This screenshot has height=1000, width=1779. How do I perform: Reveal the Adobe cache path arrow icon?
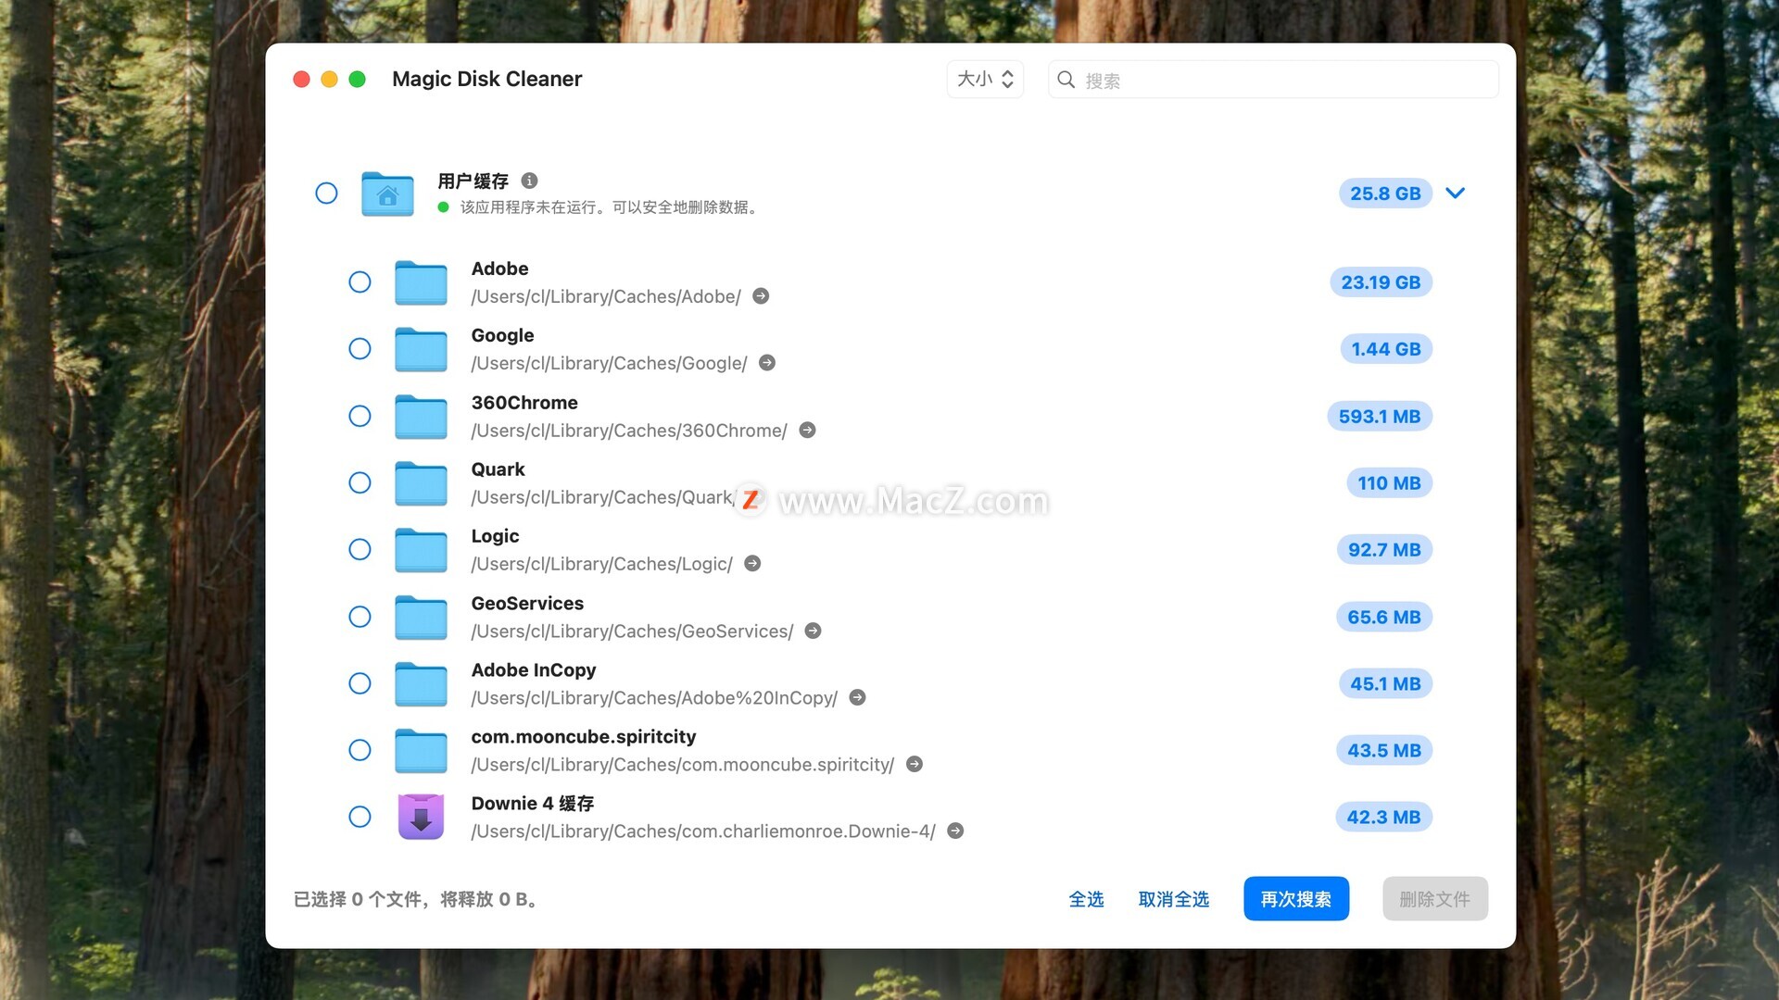coord(761,296)
